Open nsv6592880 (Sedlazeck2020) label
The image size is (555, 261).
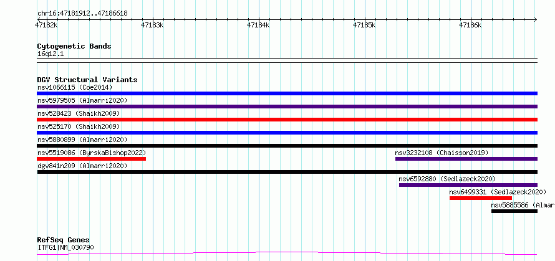[x=447, y=179]
